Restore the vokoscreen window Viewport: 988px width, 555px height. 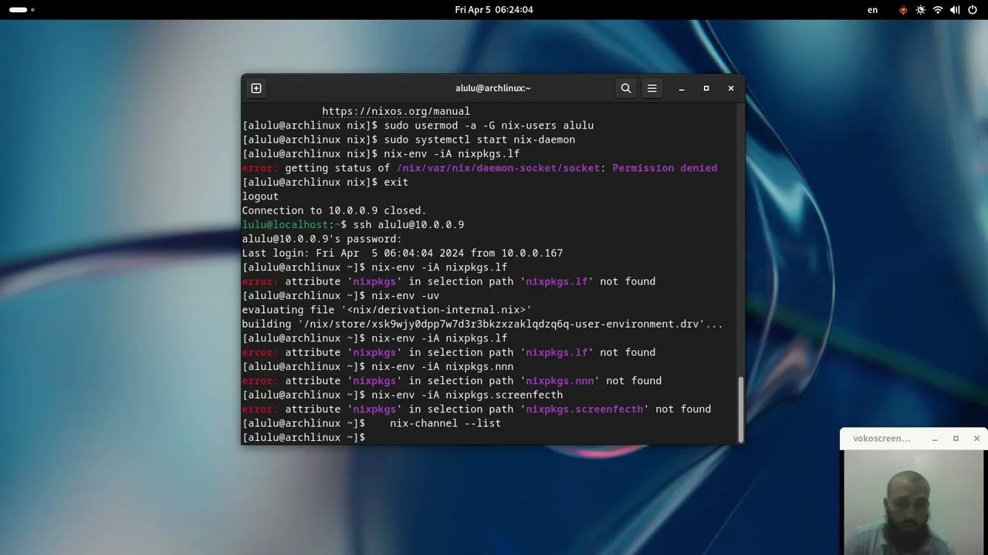(x=956, y=438)
